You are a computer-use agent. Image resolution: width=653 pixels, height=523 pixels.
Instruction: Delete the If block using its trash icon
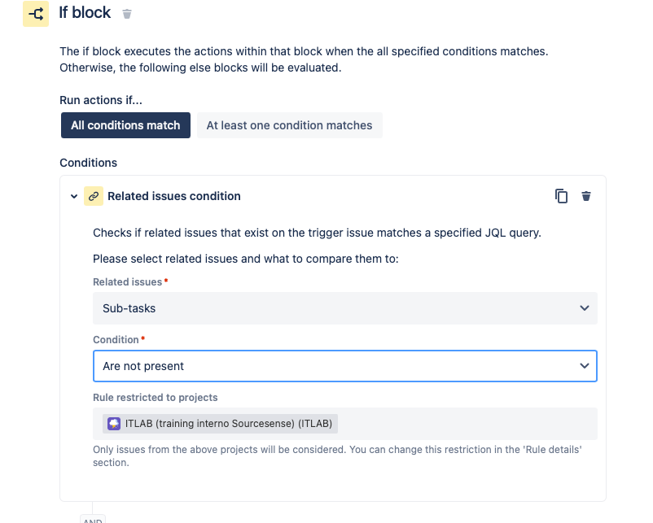[x=126, y=14]
